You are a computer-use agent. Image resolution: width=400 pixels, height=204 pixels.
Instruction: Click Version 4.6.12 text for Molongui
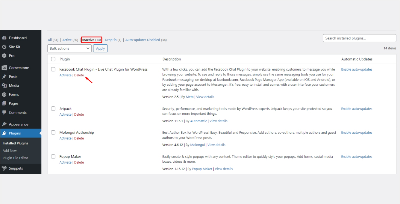point(173,145)
